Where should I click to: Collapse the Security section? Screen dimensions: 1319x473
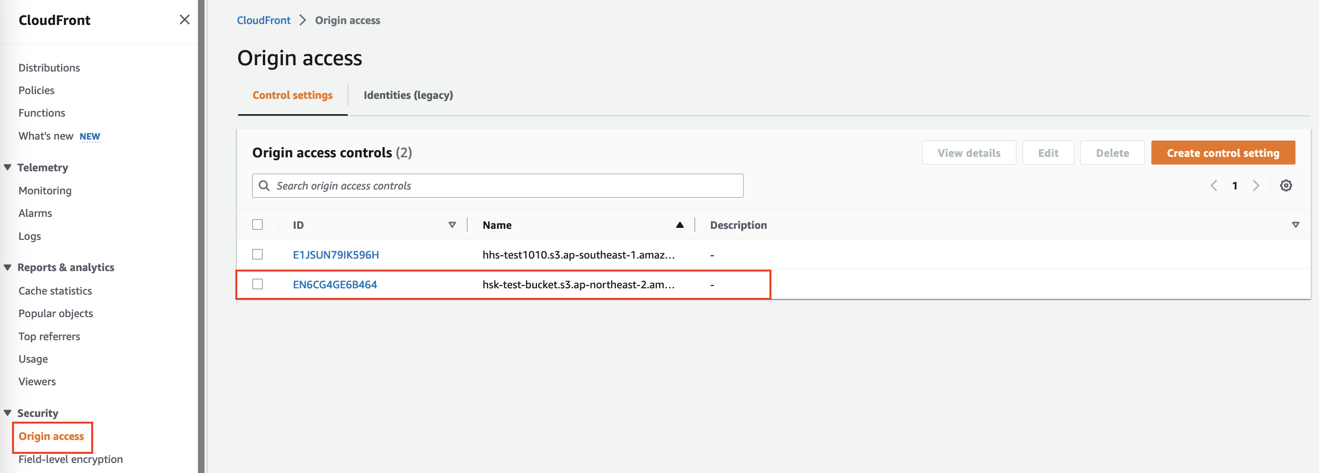click(8, 413)
